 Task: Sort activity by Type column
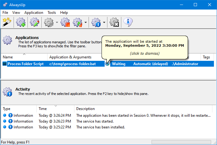19,109
